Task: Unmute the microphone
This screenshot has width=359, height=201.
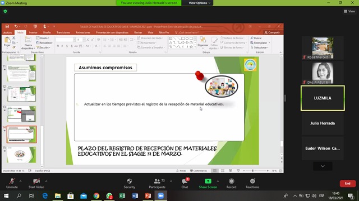Action: [x=12, y=184]
